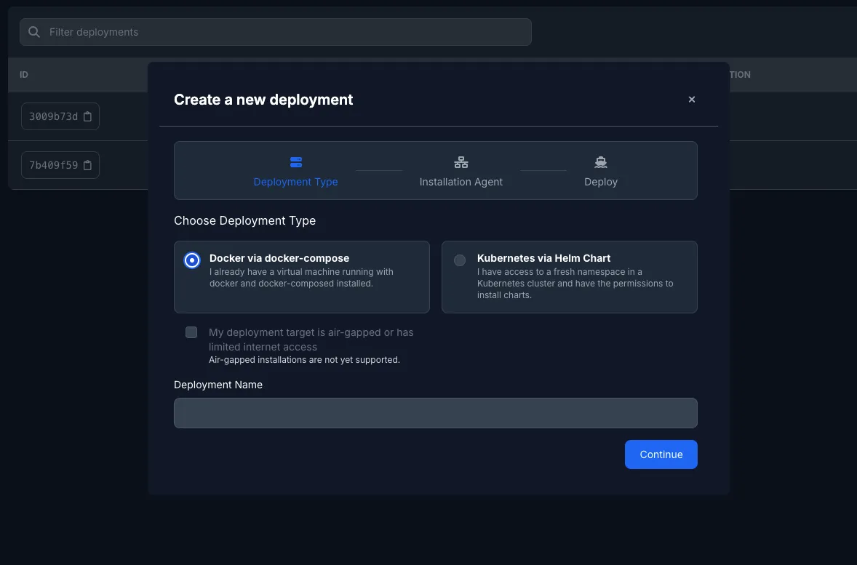Click the Deployment Type server icon
This screenshot has height=565, width=857.
pos(295,162)
